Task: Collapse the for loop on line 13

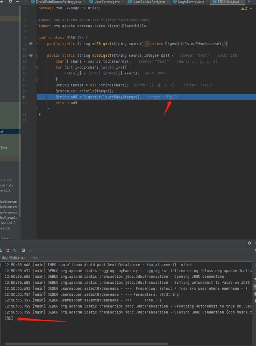Action: click(x=37, y=67)
